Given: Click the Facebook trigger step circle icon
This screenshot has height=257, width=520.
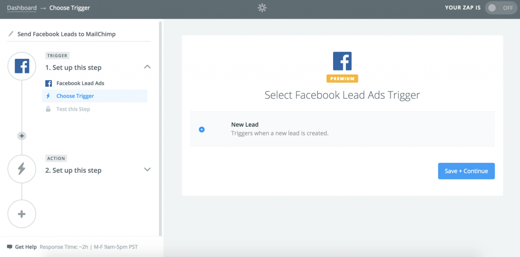Looking at the screenshot, I should 22,66.
